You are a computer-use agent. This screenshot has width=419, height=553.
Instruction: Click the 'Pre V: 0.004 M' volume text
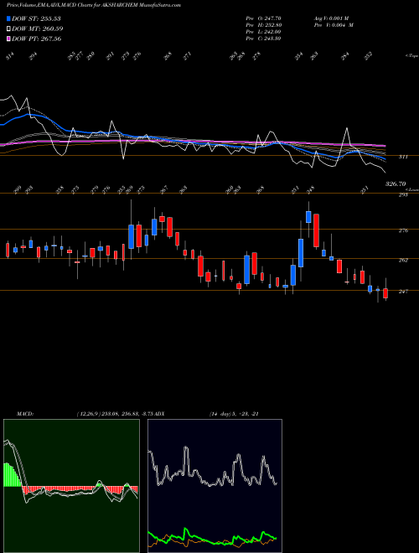[x=334, y=25]
